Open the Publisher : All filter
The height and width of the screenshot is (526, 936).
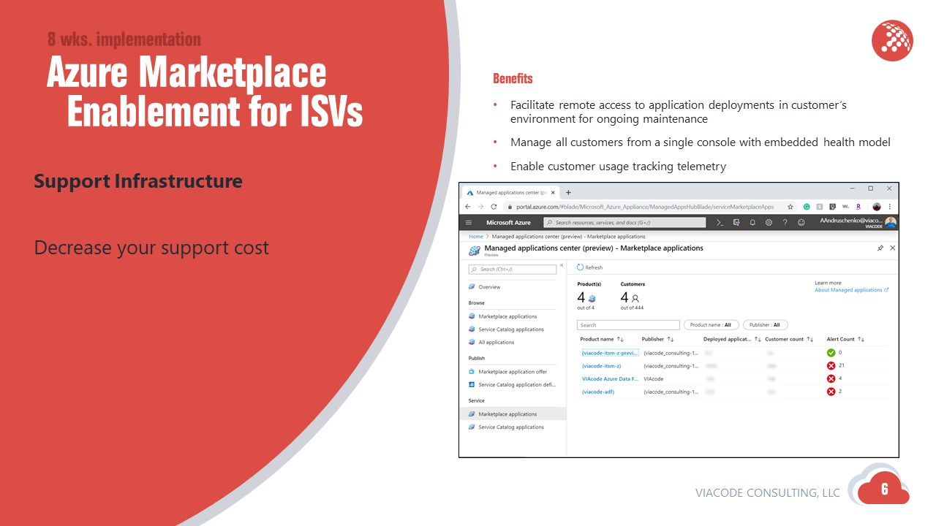(x=766, y=325)
